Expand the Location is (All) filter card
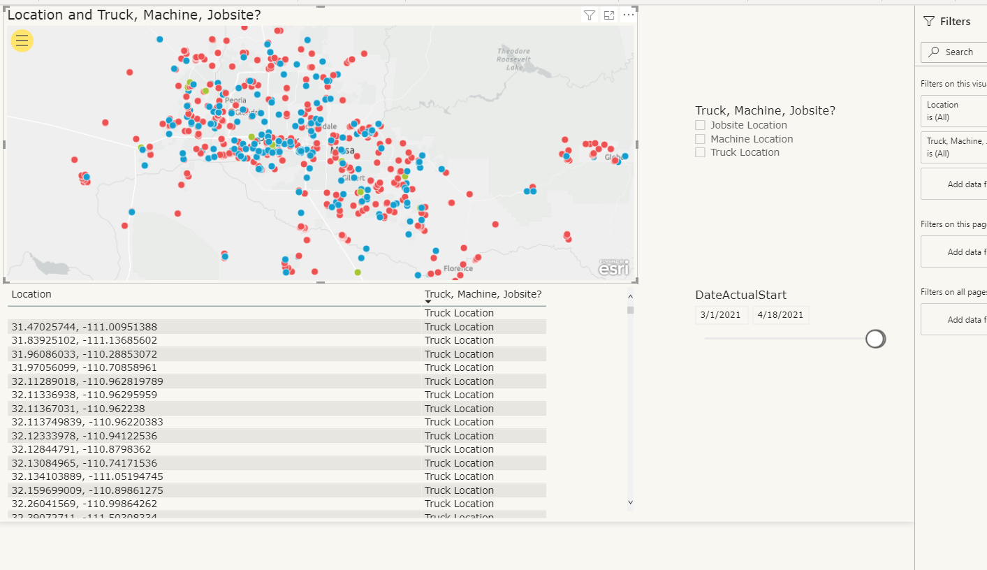The width and height of the screenshot is (987, 570). pyautogui.click(x=953, y=110)
